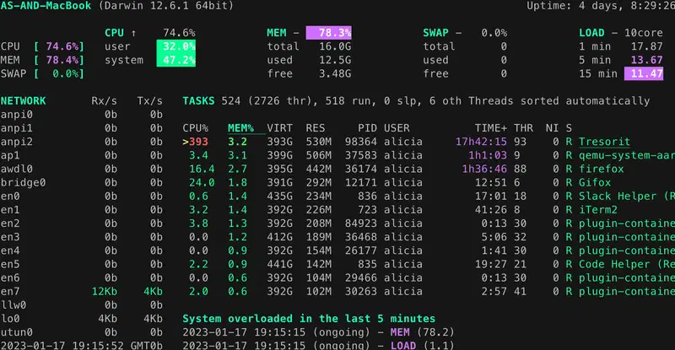Click the green user 32.0% CPU value

[x=175, y=46]
